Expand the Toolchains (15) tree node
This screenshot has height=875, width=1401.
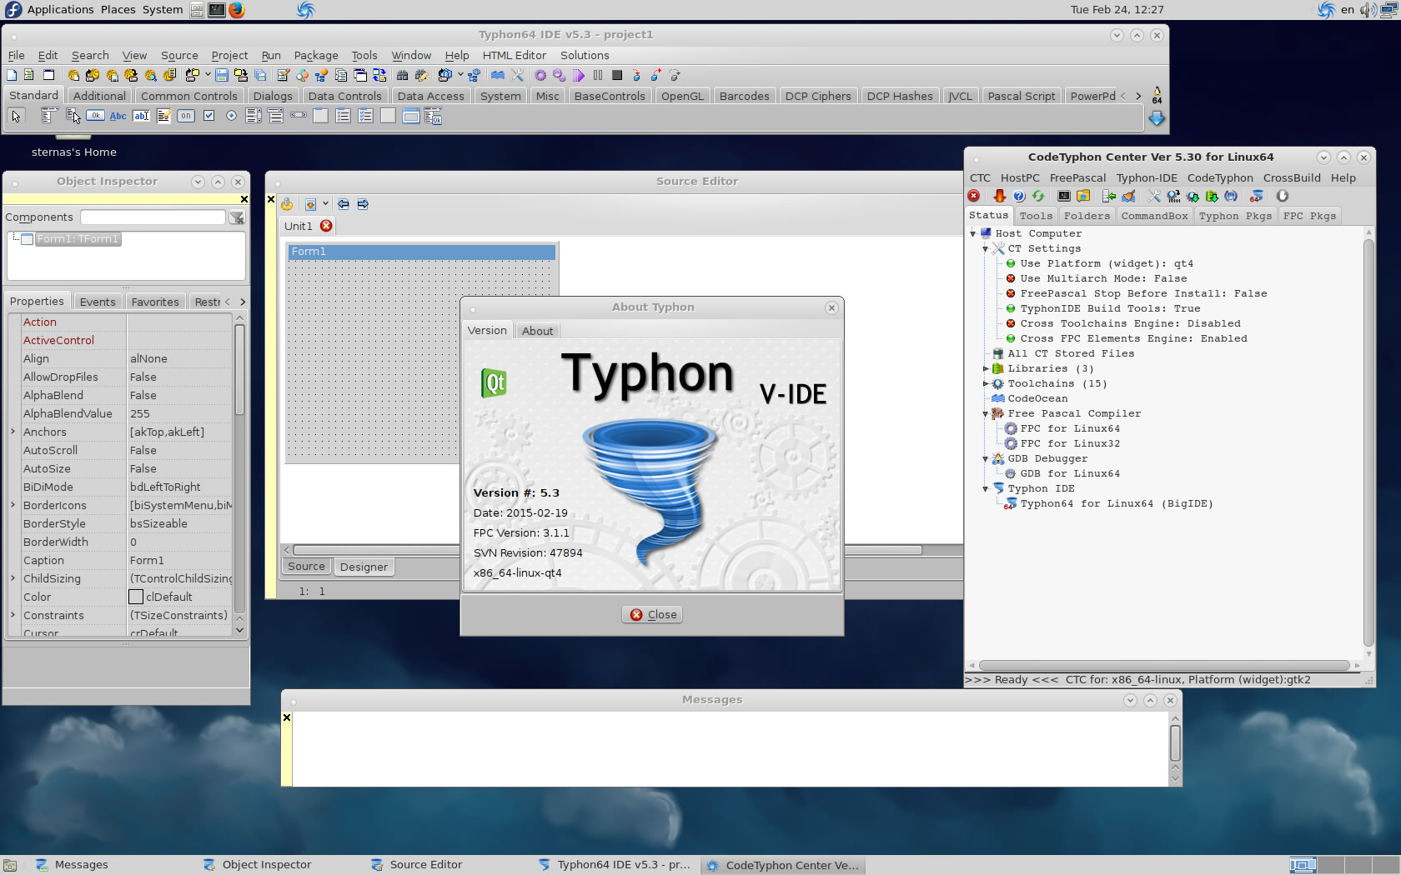(986, 383)
